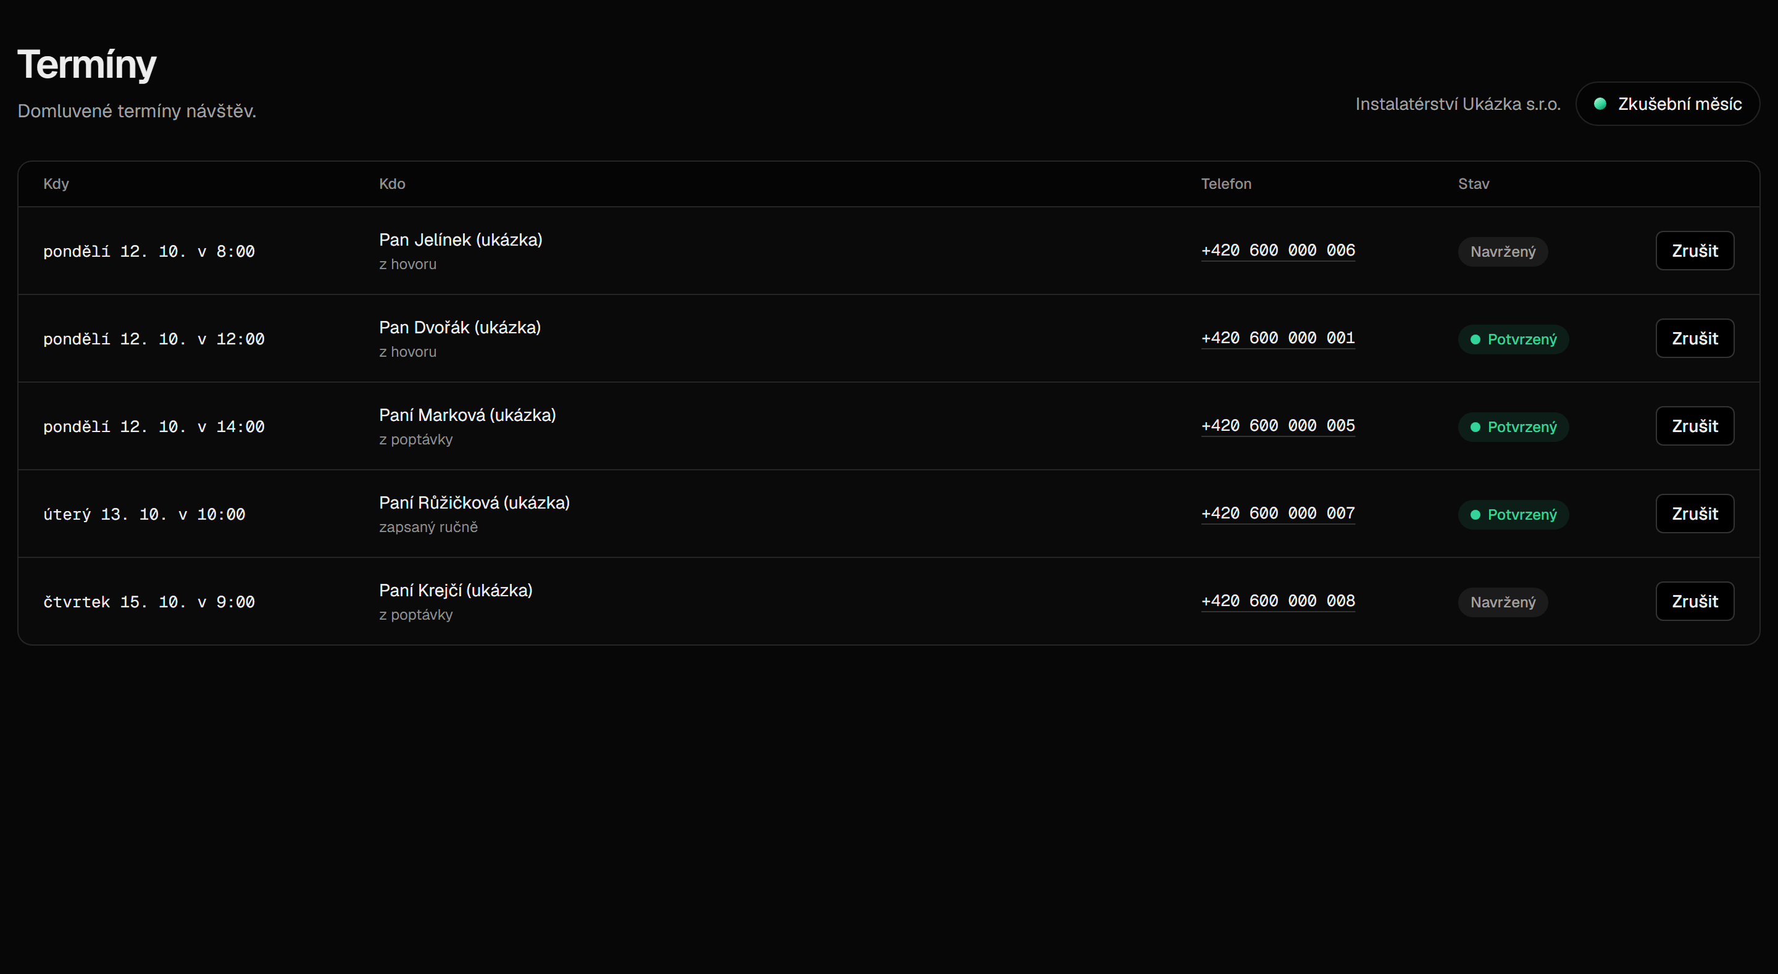Click the 'Telefon' column header
The image size is (1778, 974).
point(1226,183)
